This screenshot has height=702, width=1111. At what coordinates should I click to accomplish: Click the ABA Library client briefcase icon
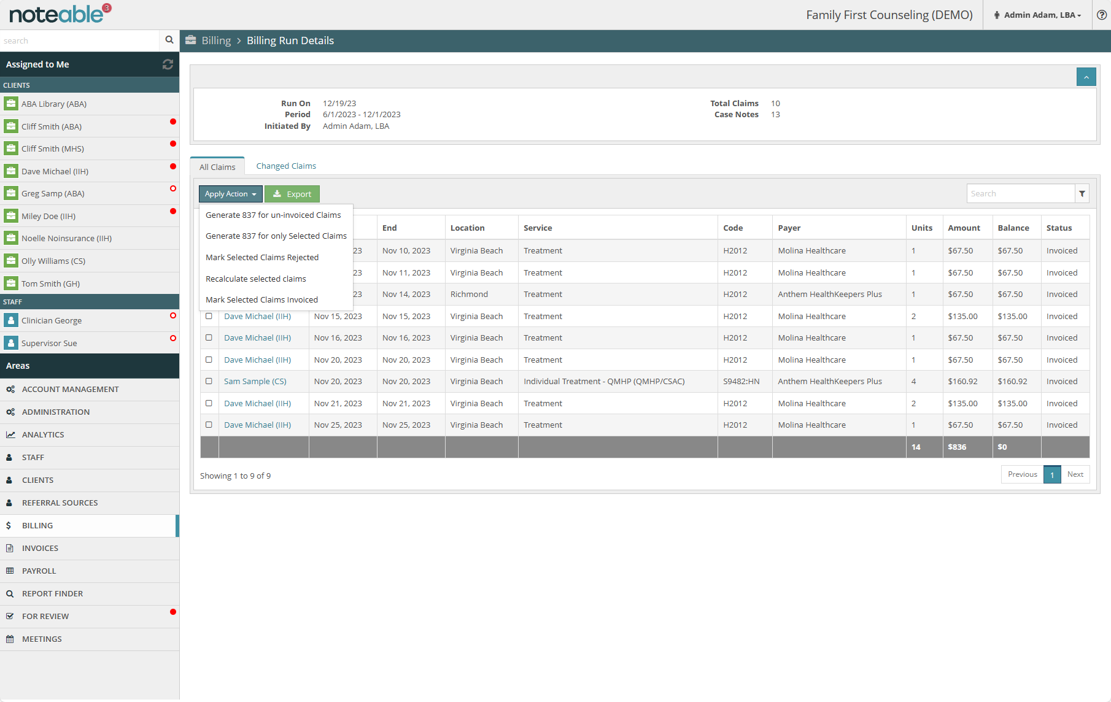click(x=11, y=104)
